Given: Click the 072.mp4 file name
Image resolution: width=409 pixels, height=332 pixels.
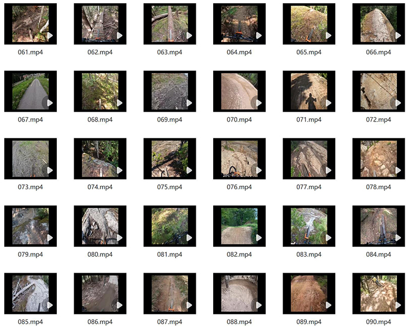Looking at the screenshot, I should (x=379, y=120).
